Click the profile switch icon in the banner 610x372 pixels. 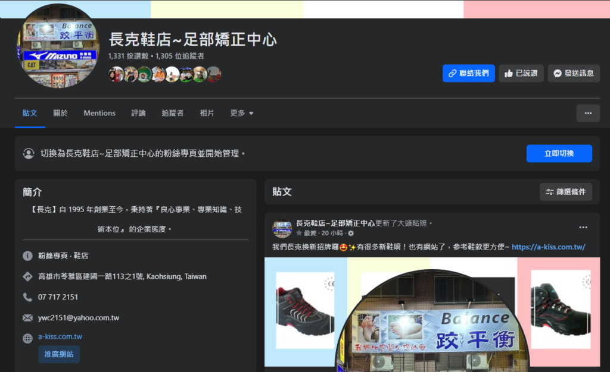pyautogui.click(x=29, y=153)
